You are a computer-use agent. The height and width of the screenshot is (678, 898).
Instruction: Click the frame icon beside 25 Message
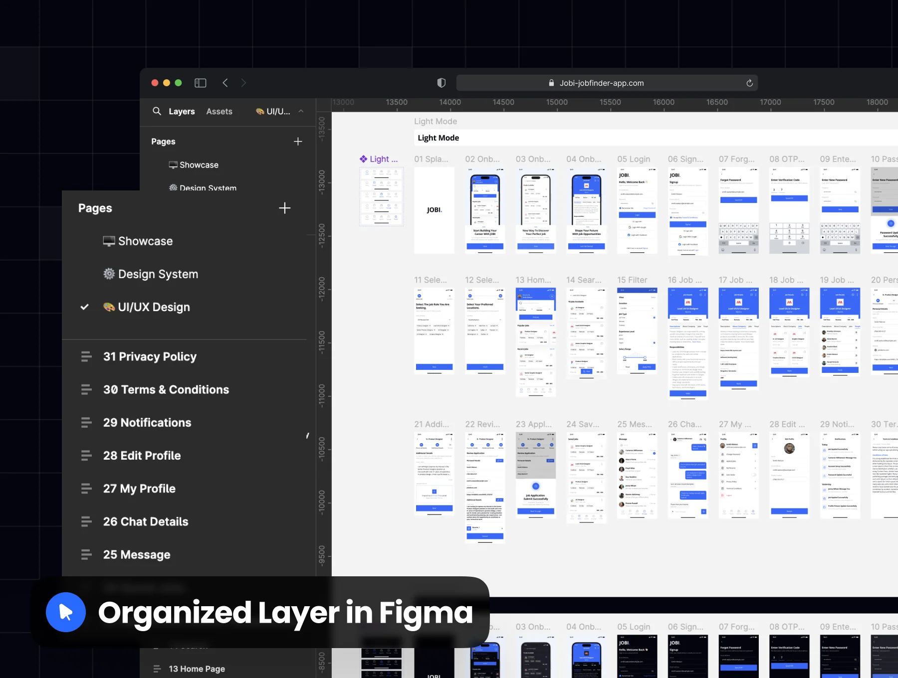point(86,554)
